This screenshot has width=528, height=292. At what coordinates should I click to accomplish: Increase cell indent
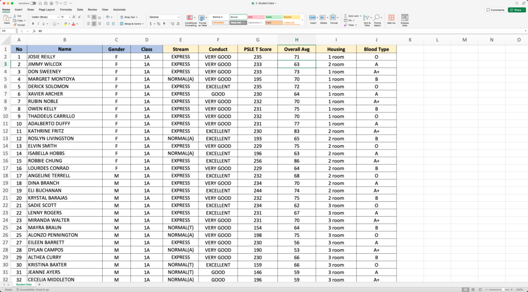pyautogui.click(x=113, y=24)
